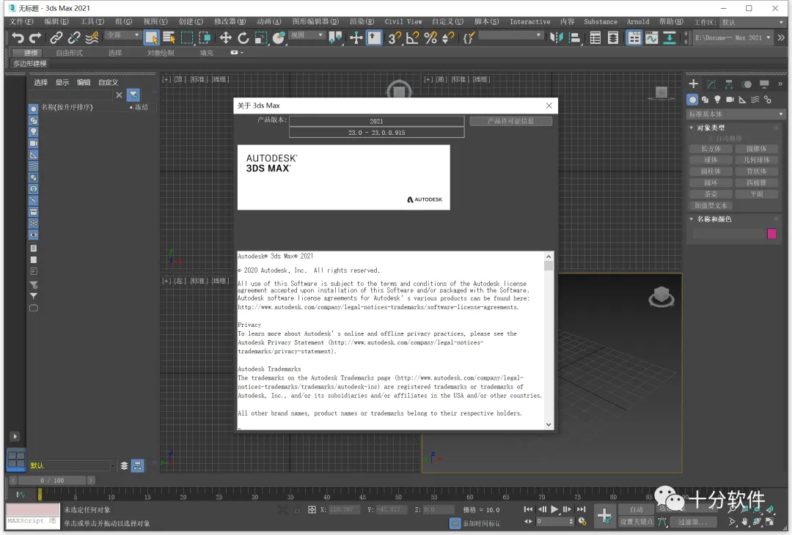792x535 pixels.
Task: Click the 产品许可证信息 button
Action: [510, 121]
